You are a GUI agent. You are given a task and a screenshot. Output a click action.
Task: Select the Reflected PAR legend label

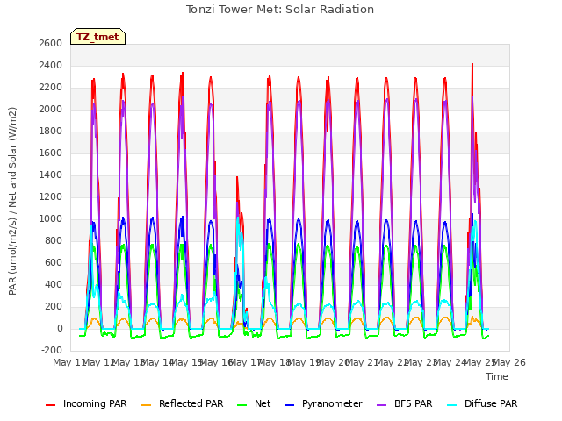tap(191, 403)
